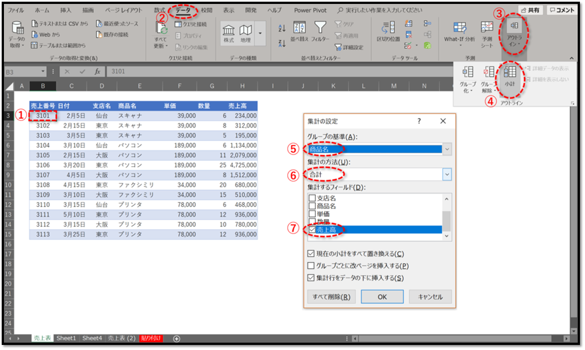585x350 pixels.
Task: Open the ファイル tab
Action: point(16,11)
